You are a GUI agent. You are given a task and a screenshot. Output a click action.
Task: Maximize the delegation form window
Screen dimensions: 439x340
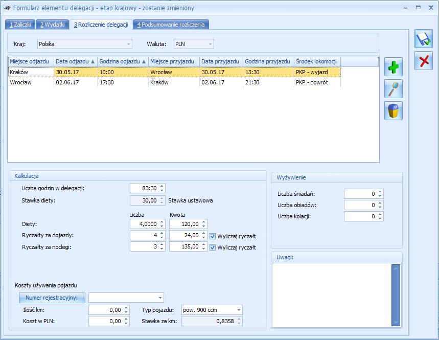click(418, 8)
